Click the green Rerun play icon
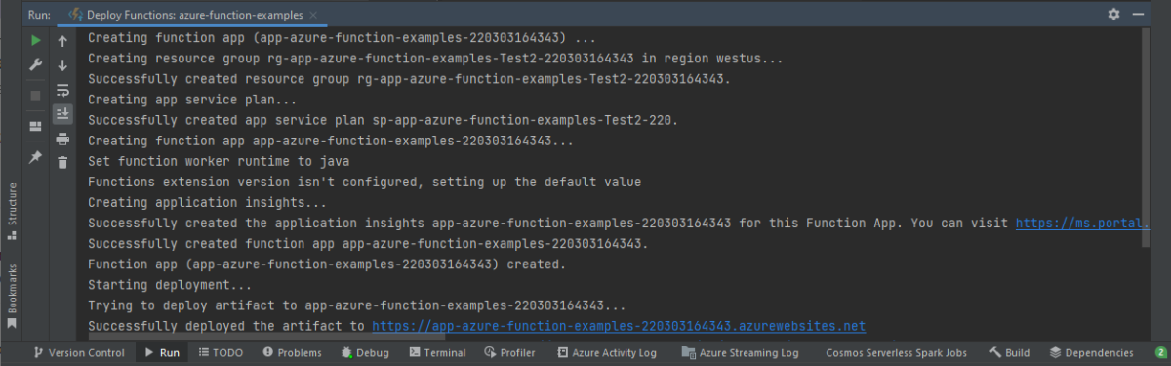 (35, 41)
